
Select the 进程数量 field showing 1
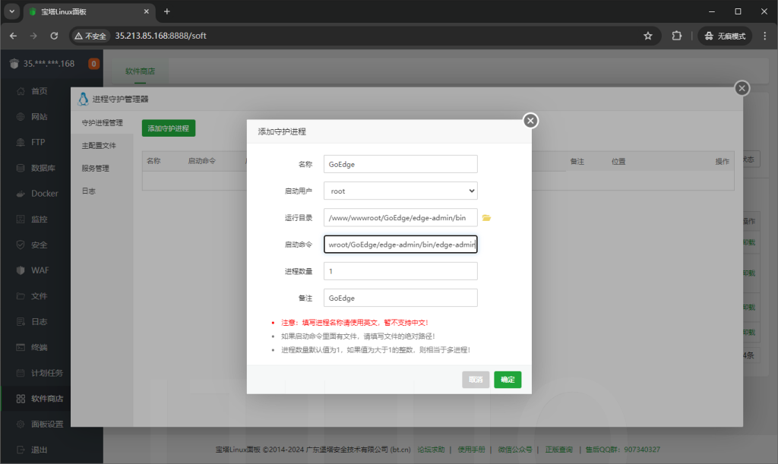(400, 270)
